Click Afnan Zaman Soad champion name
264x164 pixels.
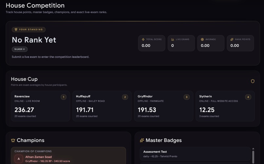pos(39,157)
